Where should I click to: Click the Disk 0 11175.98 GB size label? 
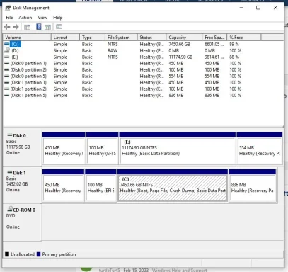[18, 147]
